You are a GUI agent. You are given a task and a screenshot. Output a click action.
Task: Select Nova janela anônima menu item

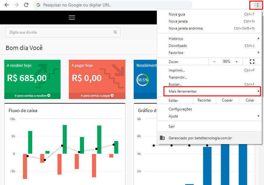click(x=186, y=28)
